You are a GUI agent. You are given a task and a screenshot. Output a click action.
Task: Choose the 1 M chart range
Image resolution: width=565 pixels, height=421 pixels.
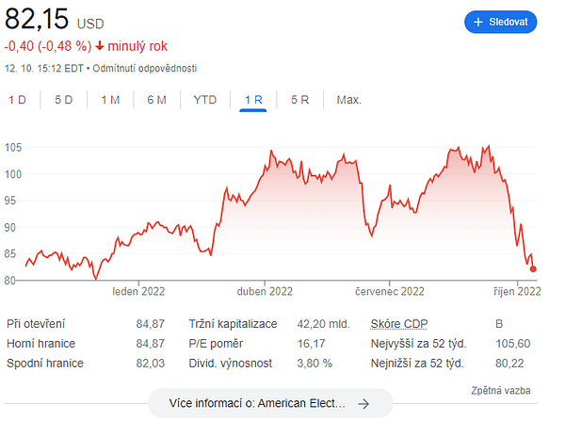[110, 100]
